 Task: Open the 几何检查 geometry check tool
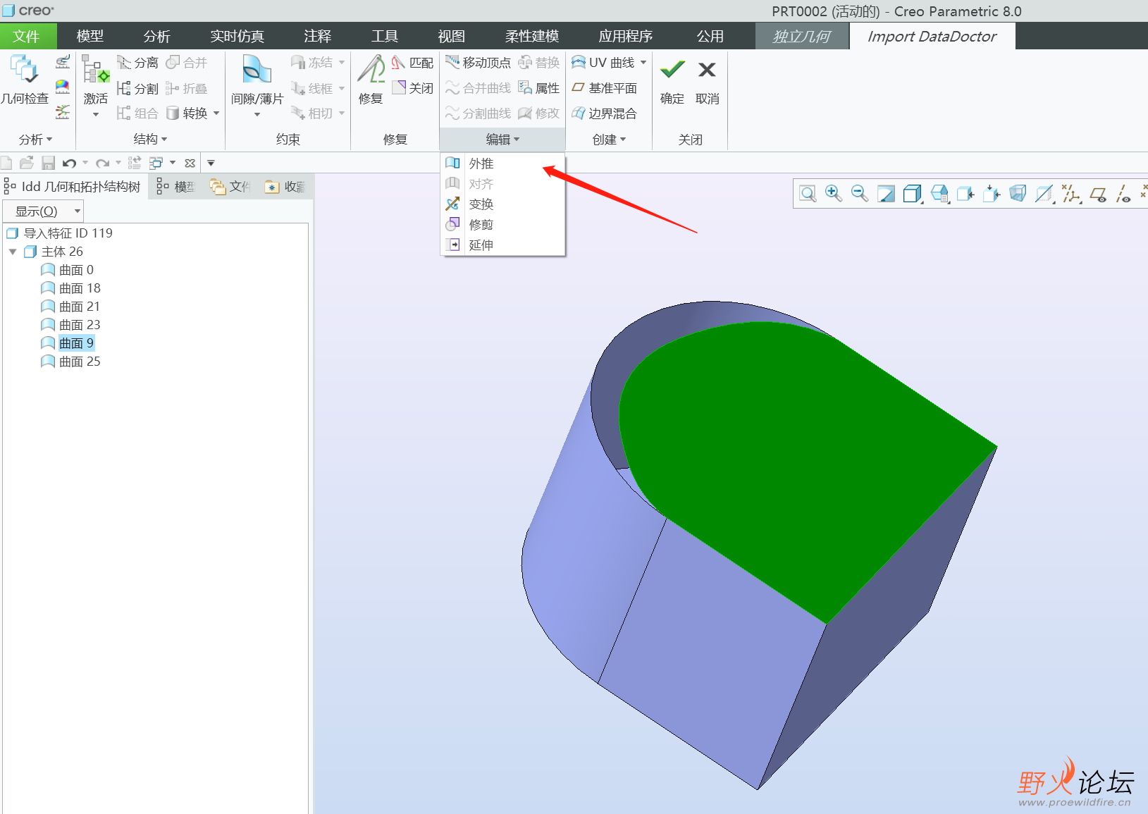pyautogui.click(x=25, y=80)
